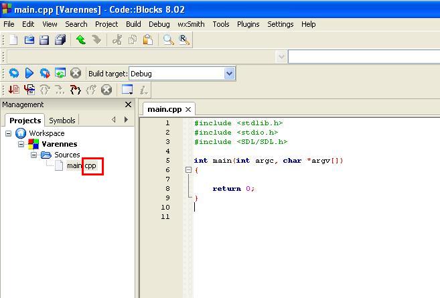This screenshot has height=298, width=440.
Task: Open the Project menu
Action: click(106, 24)
